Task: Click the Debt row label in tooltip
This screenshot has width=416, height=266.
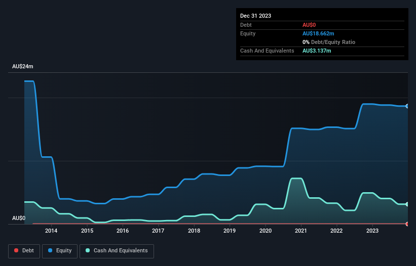Action: 246,25
